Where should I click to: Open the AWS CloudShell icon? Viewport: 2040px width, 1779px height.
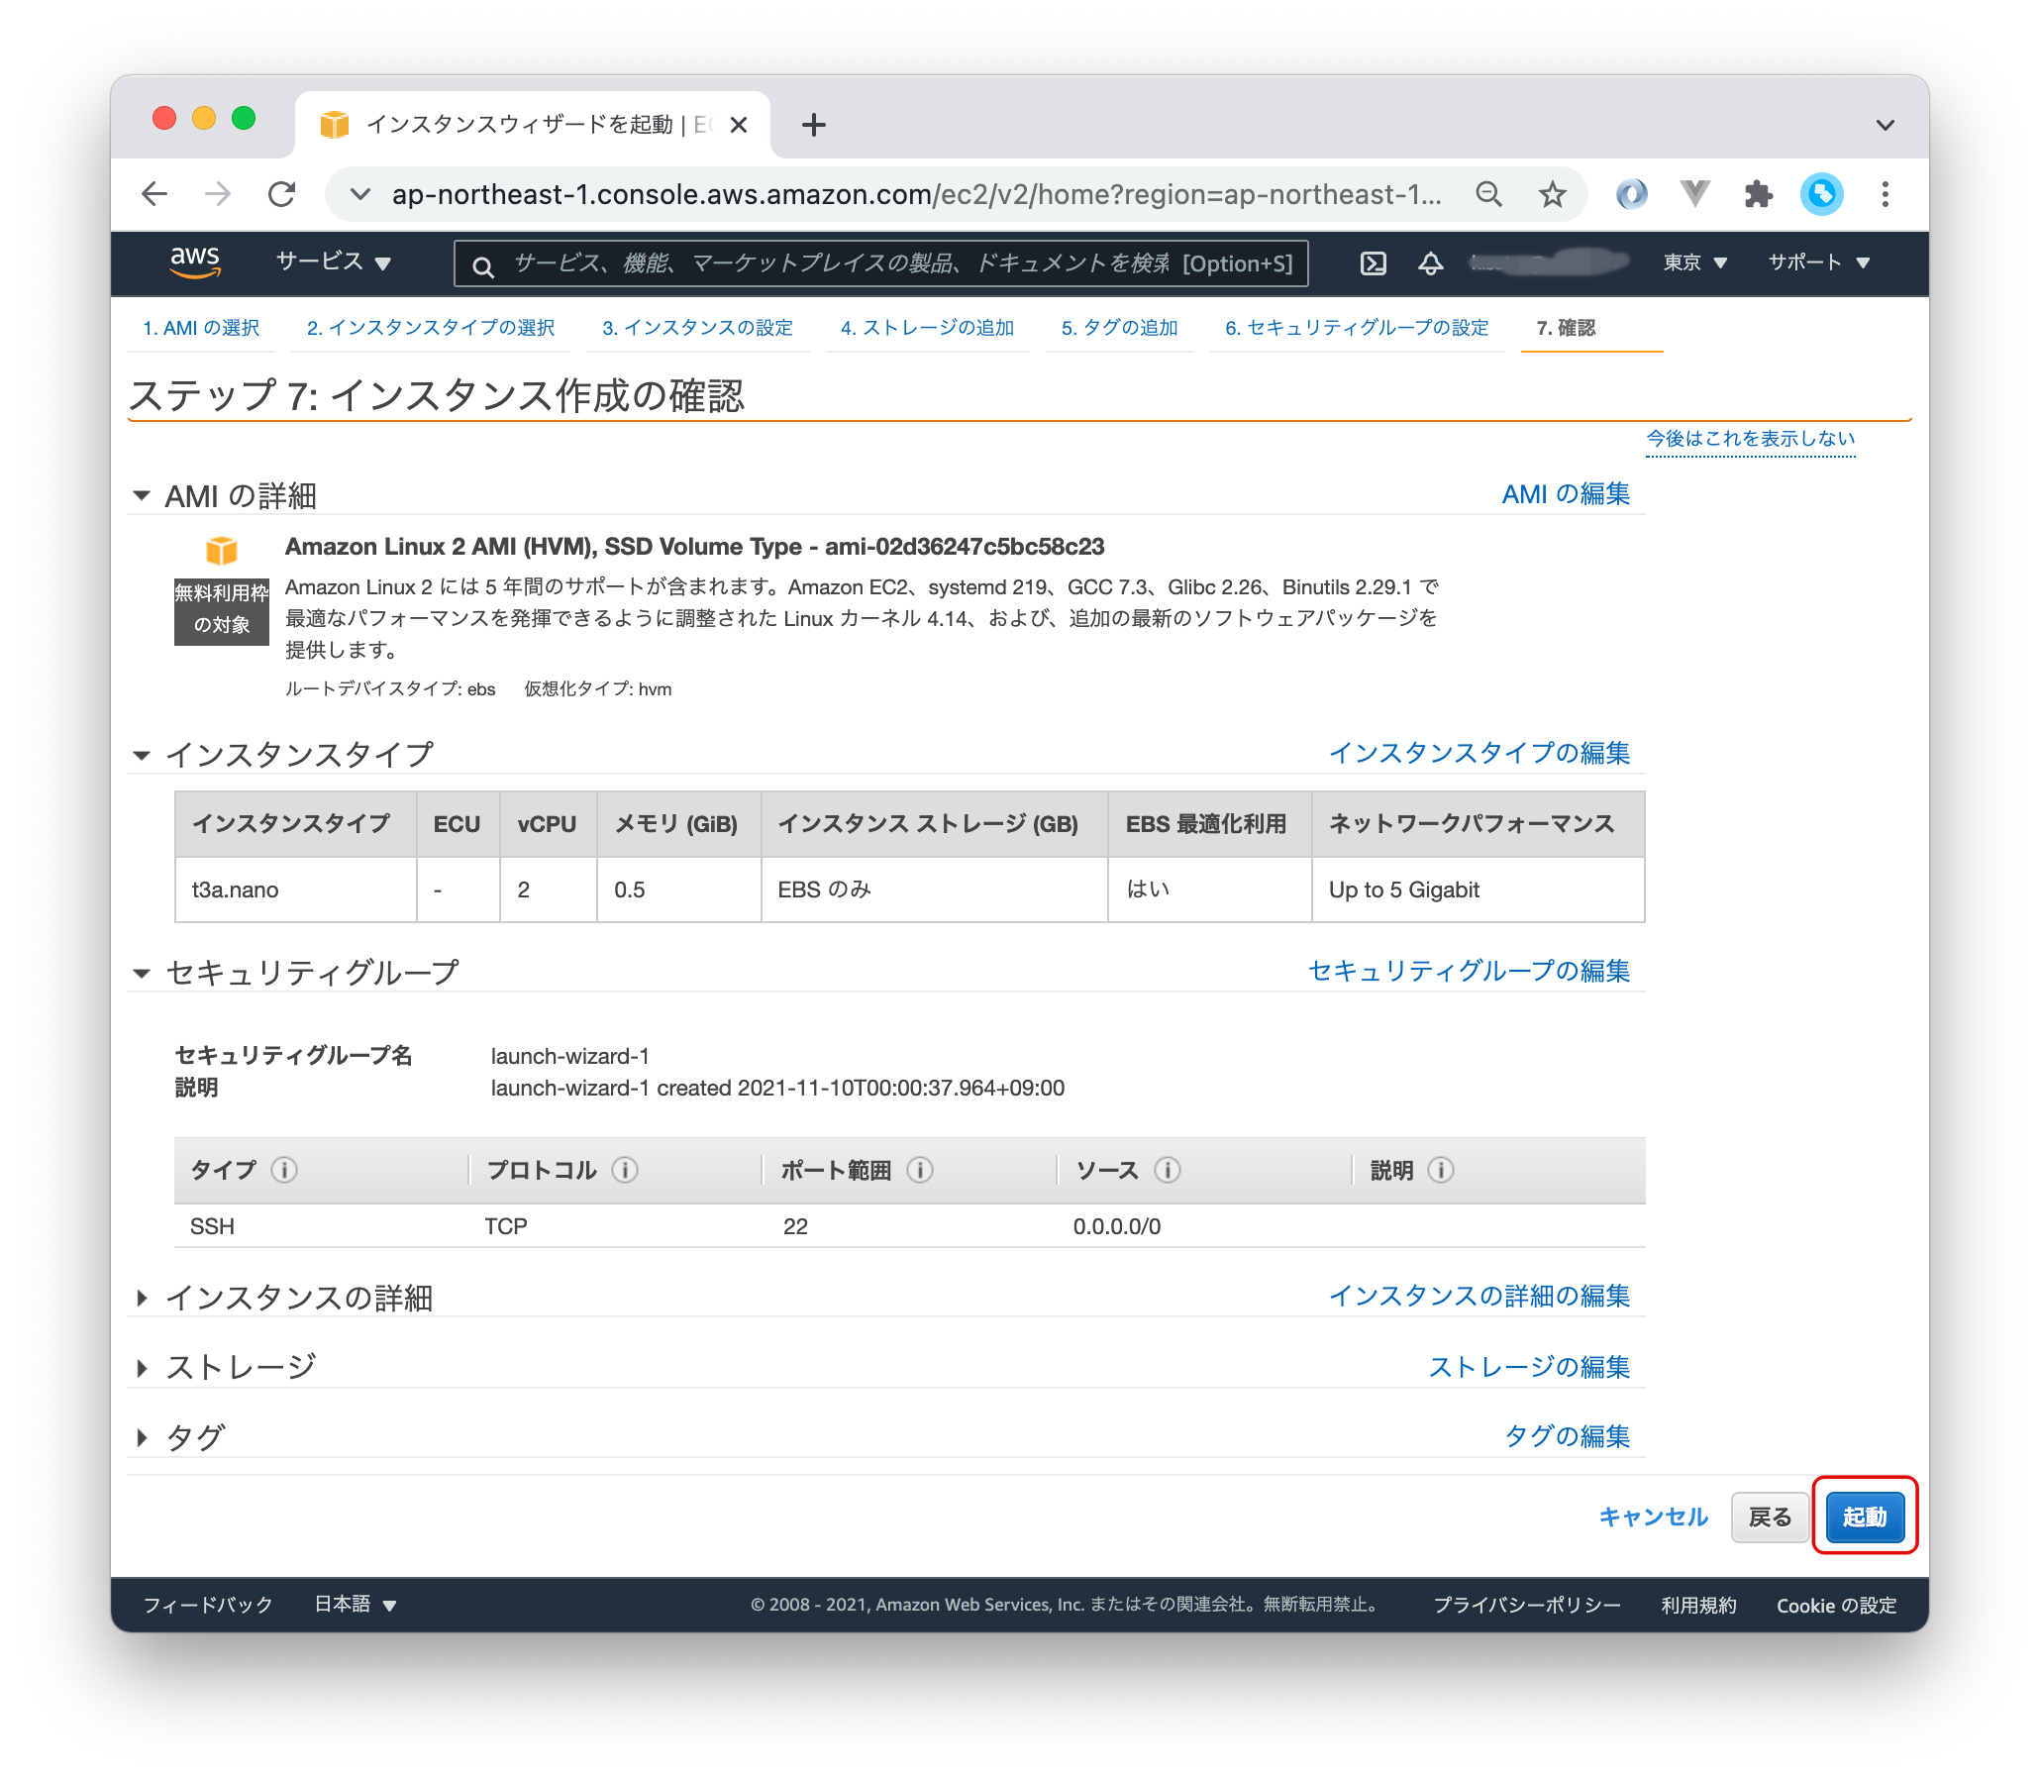1373,263
